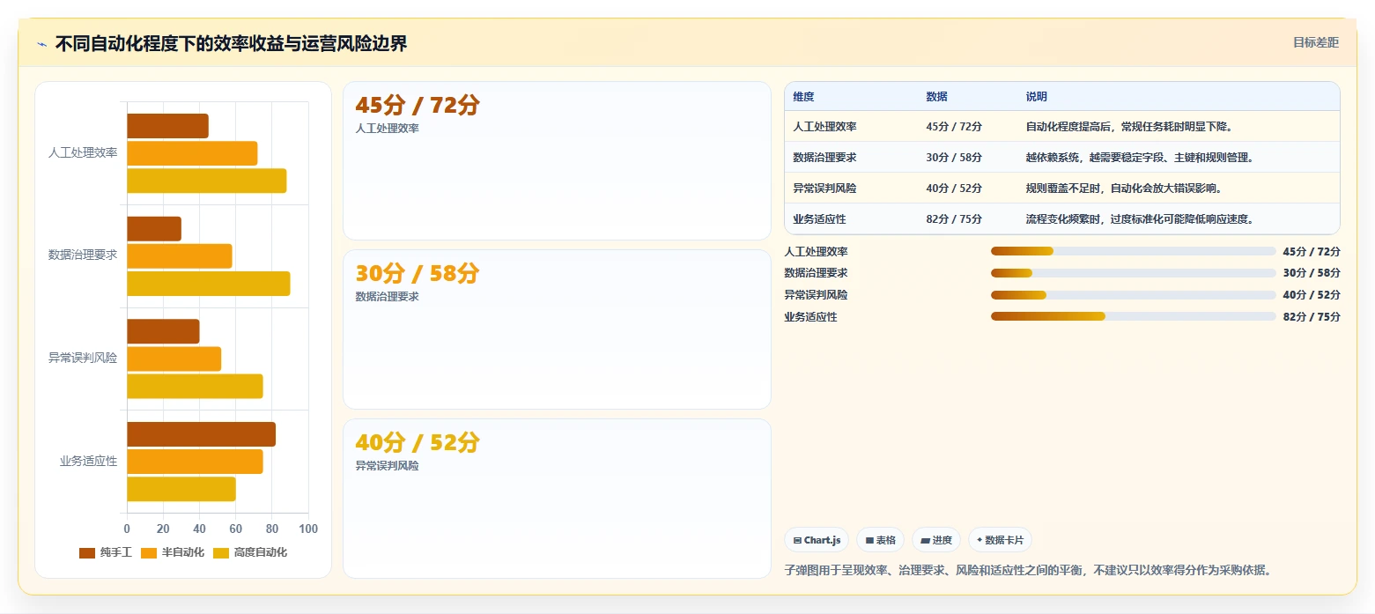Viewport: 1375px width, 614px height.
Task: Open the 30分 / 58分 data card
Action: (x=557, y=329)
